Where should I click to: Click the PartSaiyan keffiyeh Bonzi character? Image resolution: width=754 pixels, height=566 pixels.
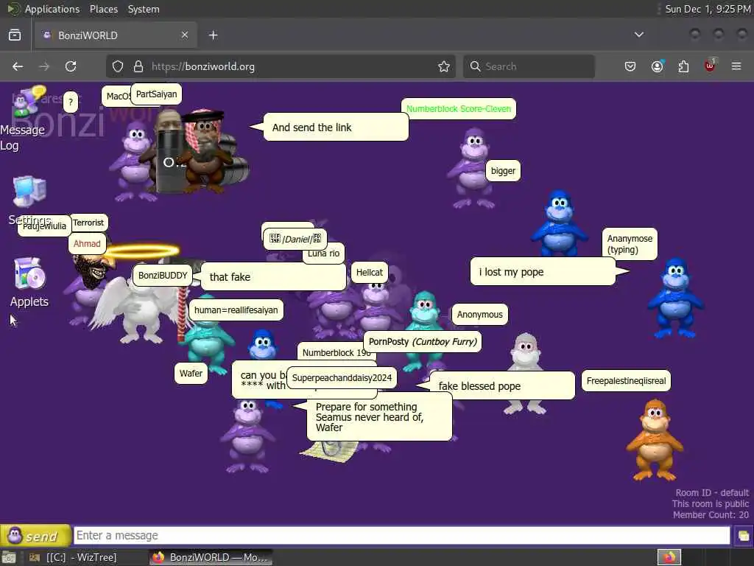pyautogui.click(x=206, y=152)
